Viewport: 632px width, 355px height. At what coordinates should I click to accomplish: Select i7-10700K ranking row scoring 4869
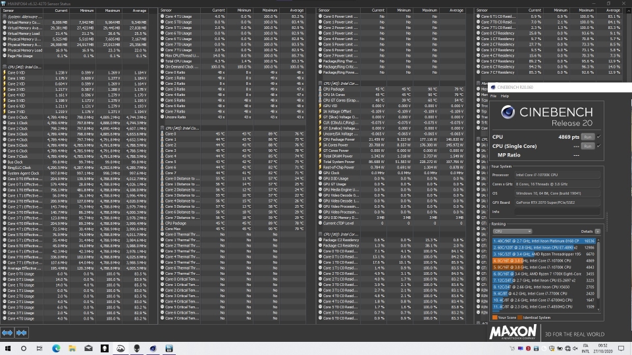[544, 261]
